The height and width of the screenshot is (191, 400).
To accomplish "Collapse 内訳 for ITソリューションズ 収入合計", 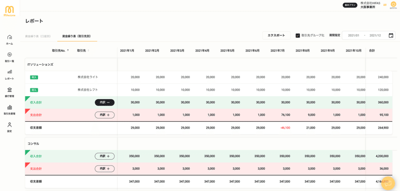I will pos(104,103).
